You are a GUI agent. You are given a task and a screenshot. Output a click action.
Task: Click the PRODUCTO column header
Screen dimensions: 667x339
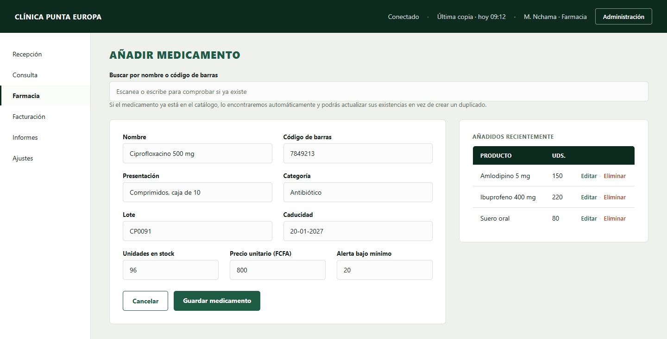pyautogui.click(x=496, y=156)
